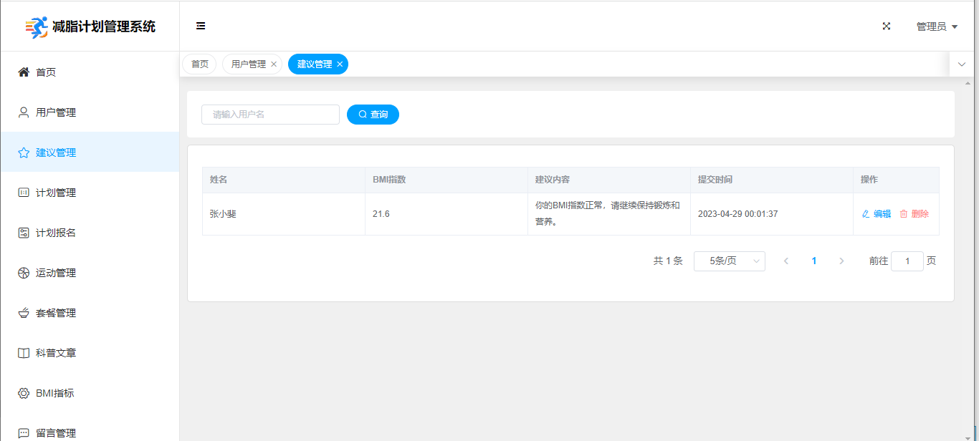Click the 查询 search button
This screenshot has height=441, width=979.
[373, 115]
